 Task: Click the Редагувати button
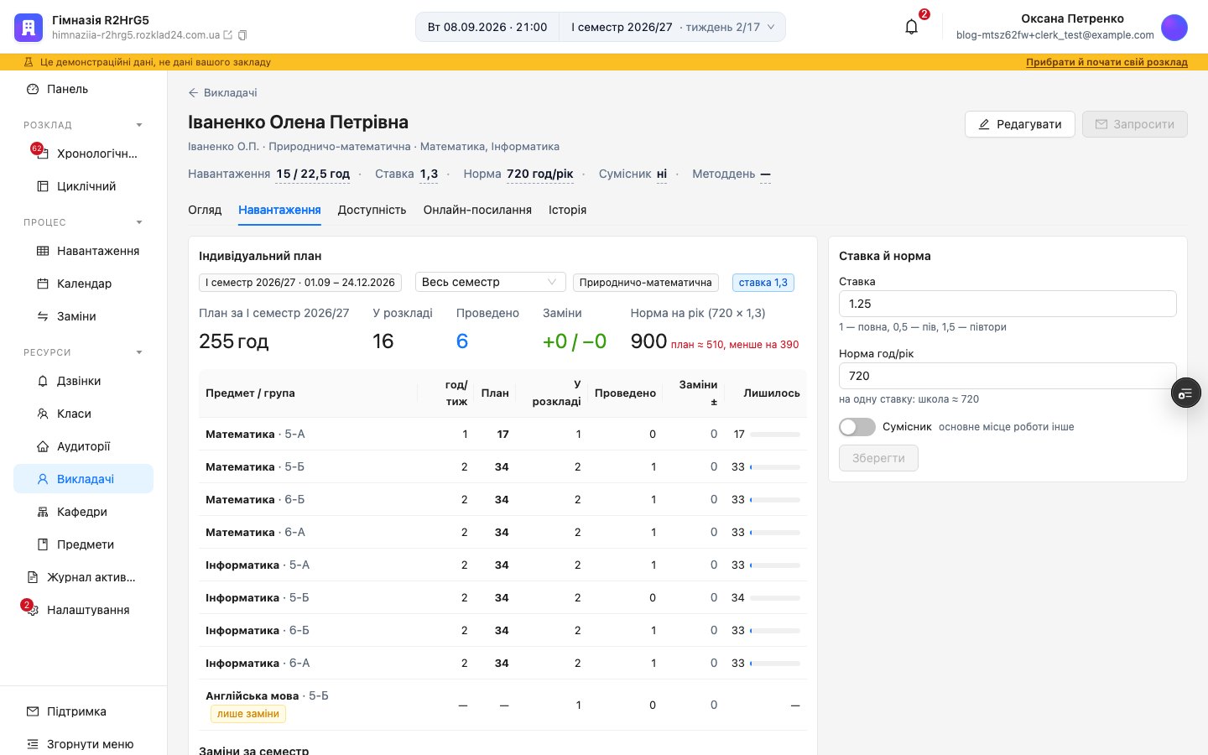pyautogui.click(x=1019, y=124)
